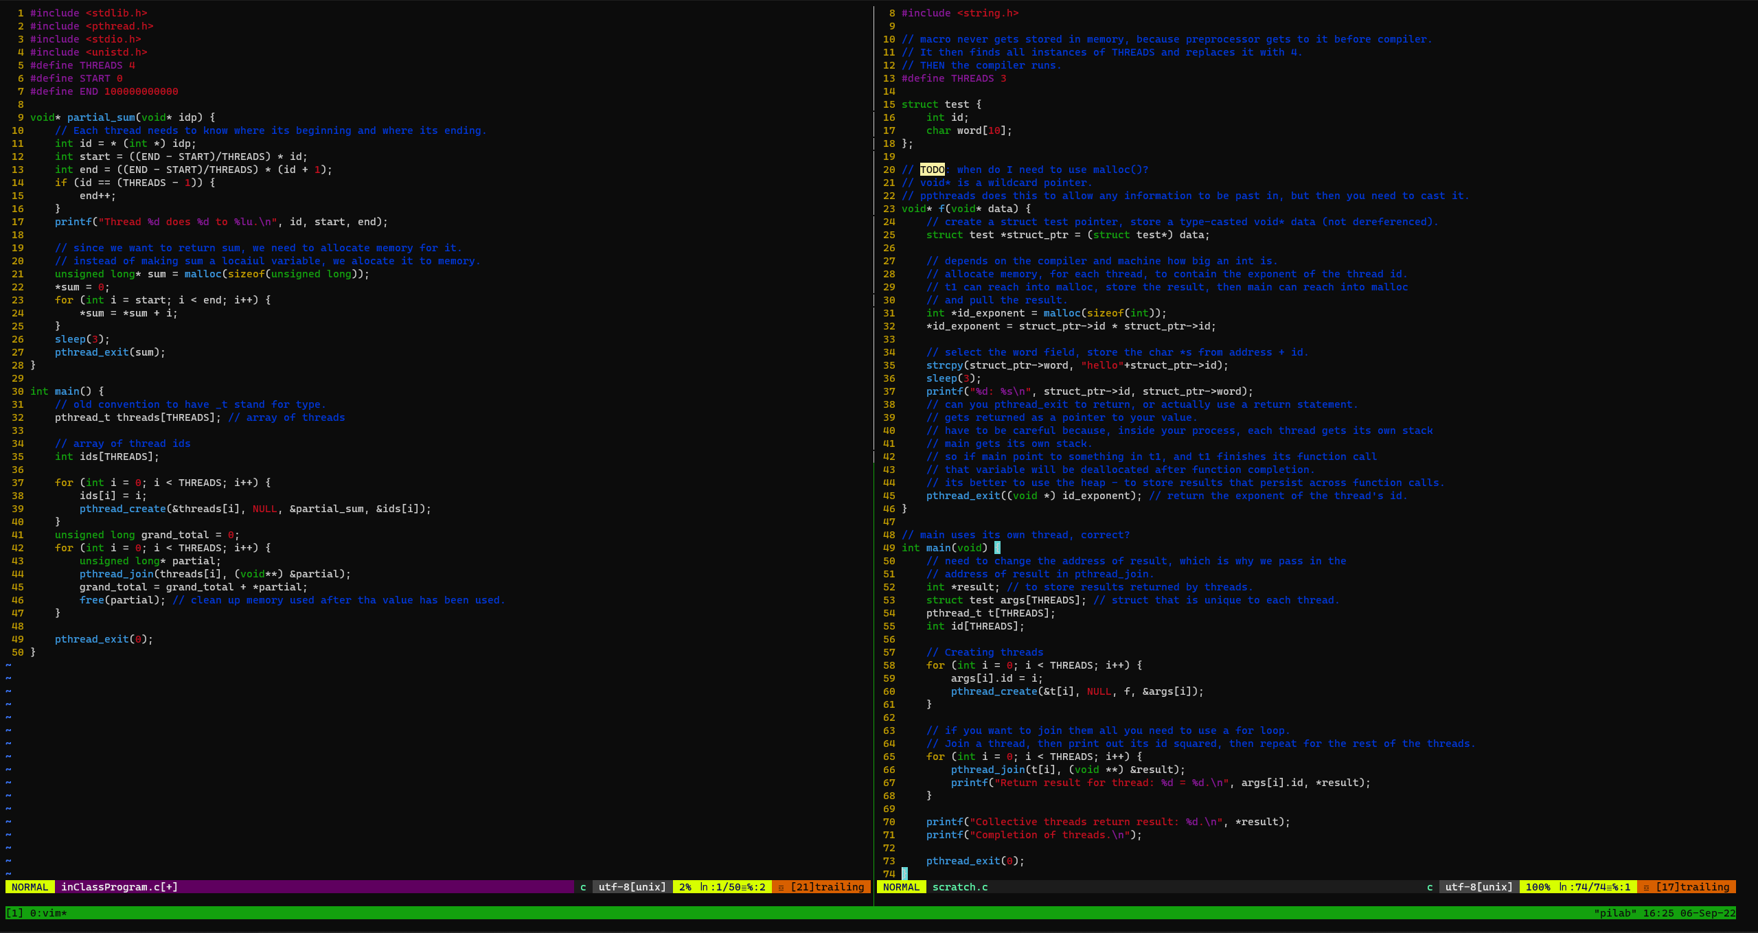Click the #define END 100000000000 line
Viewport: 1758px width, 933px height.
[x=104, y=91]
